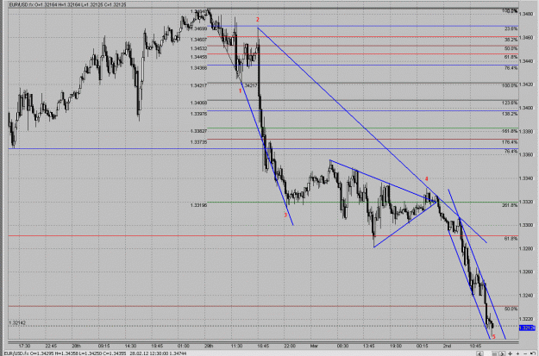Click the 1.3480 price axis value
Viewport: 539px width, 356px height.
pos(526,14)
